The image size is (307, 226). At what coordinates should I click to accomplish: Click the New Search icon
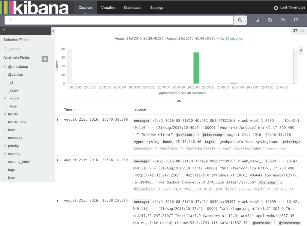tap(258, 20)
